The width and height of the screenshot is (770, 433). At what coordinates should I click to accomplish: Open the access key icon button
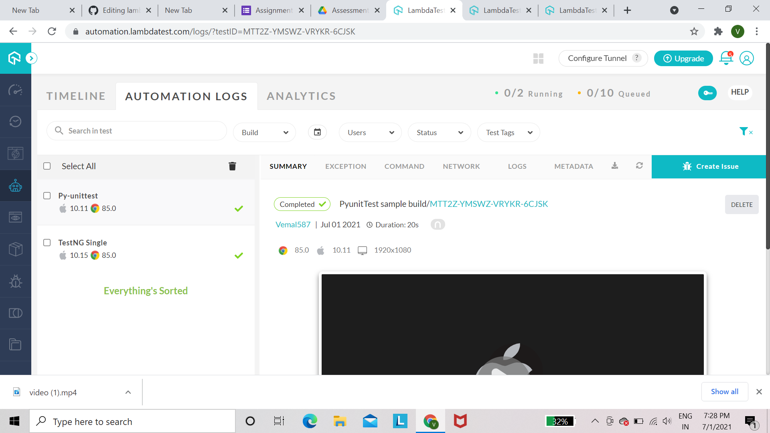(x=707, y=93)
